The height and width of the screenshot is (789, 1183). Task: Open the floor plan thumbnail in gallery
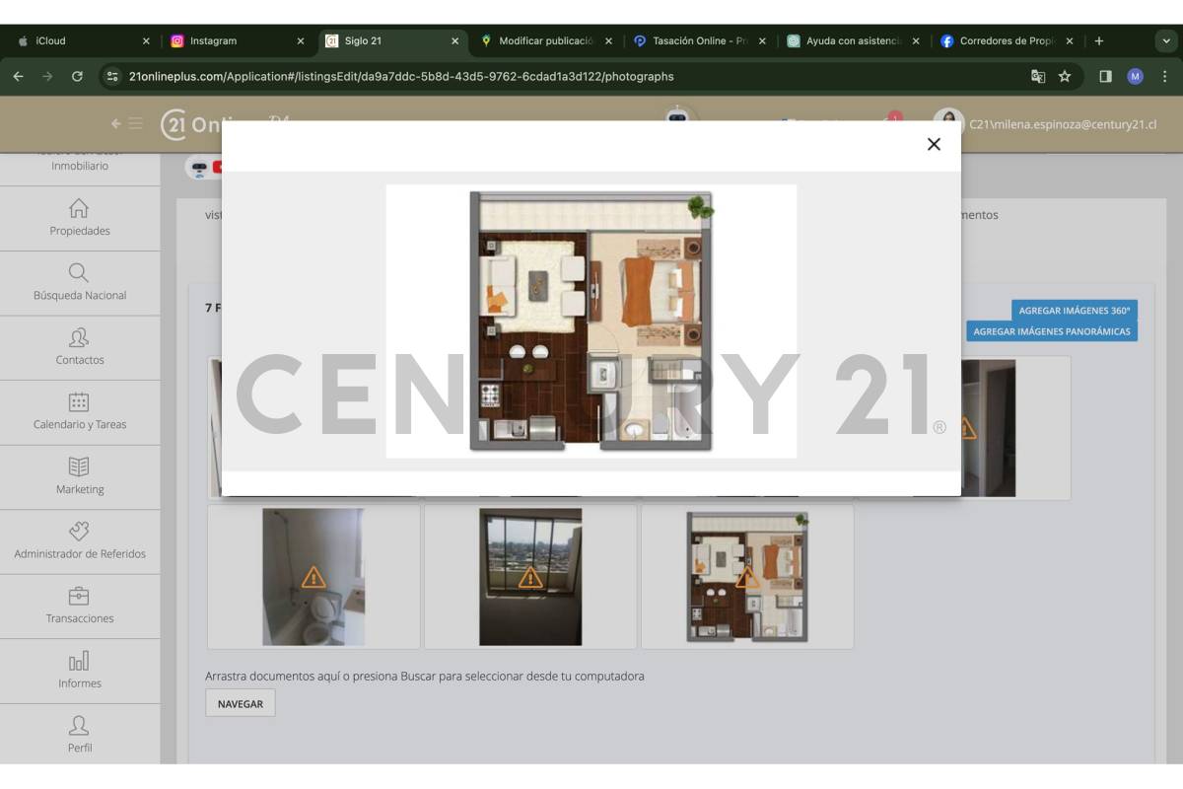coord(747,577)
